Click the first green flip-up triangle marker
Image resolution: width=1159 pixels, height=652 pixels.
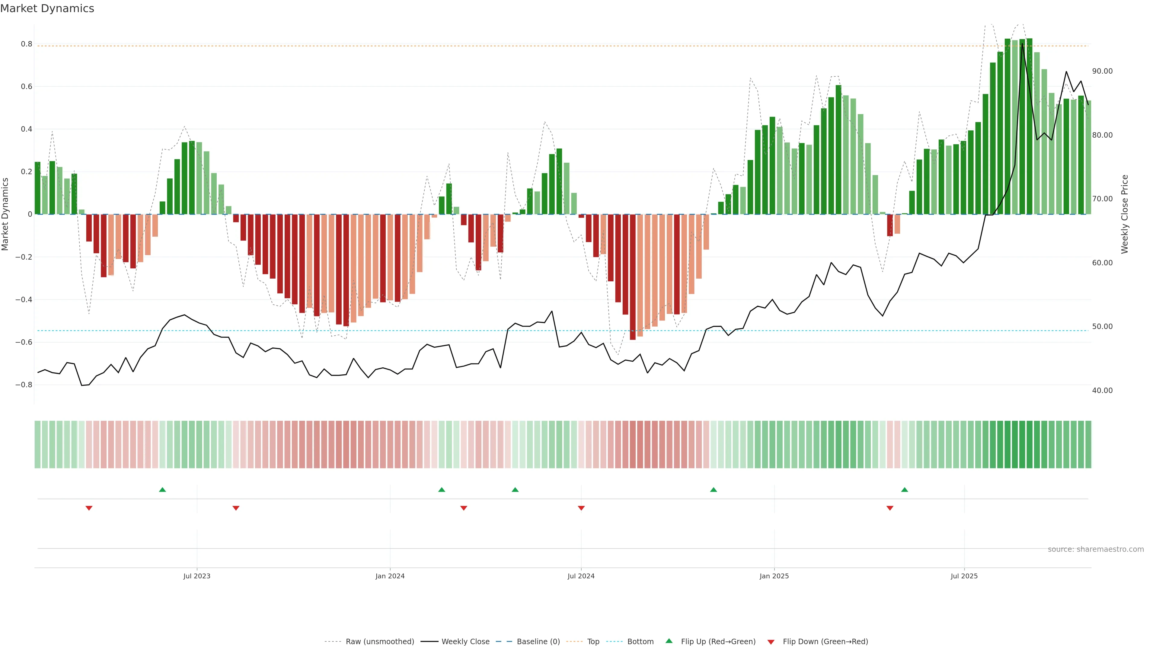(162, 490)
